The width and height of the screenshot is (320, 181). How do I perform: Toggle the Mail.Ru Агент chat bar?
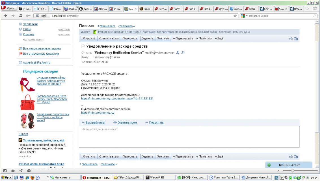(289, 165)
